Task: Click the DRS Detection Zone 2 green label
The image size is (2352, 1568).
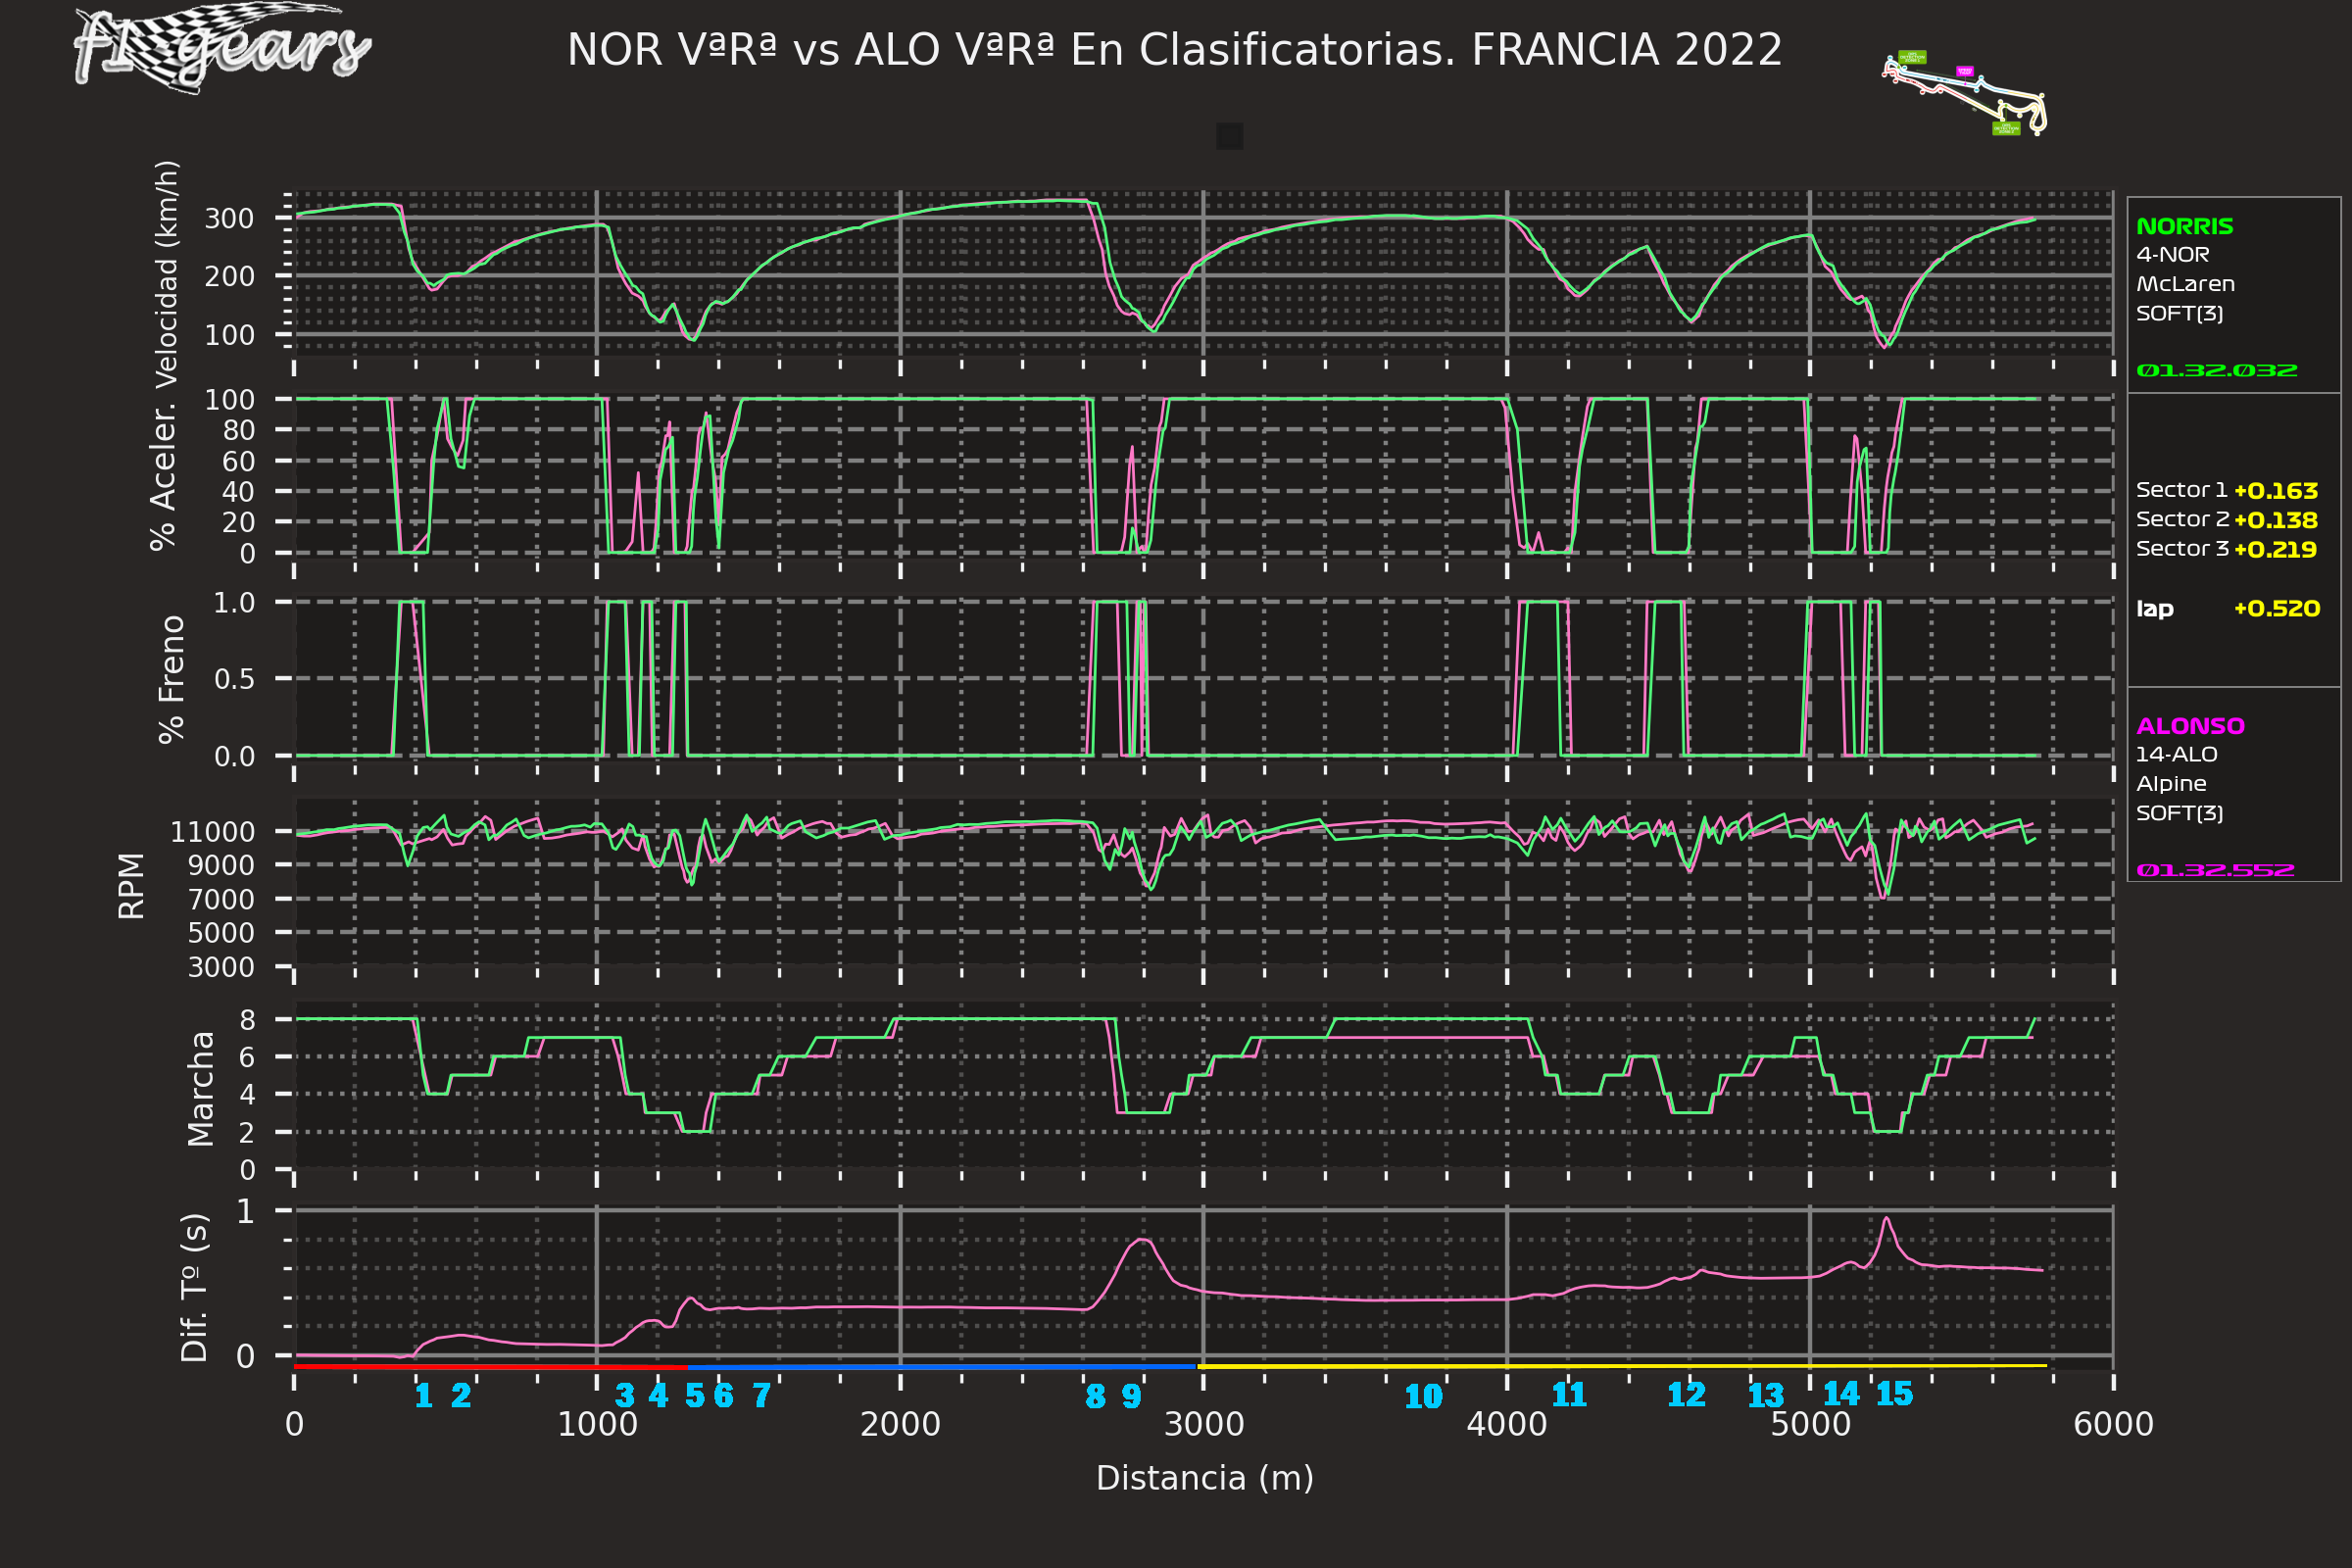Action: tap(2006, 128)
